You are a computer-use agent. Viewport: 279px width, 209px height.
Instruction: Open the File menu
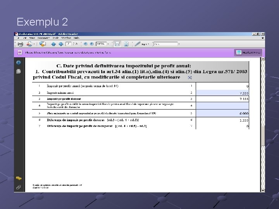click(x=18, y=38)
